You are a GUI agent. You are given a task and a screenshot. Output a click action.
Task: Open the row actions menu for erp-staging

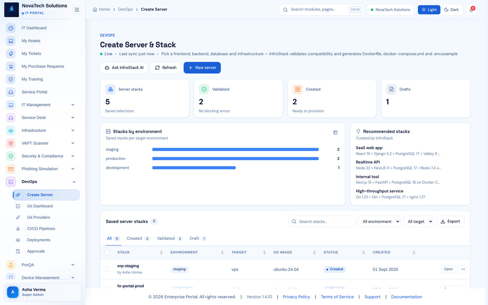463,269
